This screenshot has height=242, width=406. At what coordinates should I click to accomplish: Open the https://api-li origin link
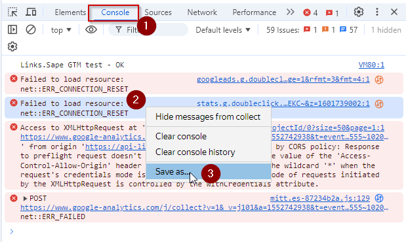[115, 147]
